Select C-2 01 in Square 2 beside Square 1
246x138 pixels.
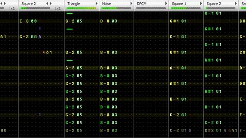tap(213, 123)
